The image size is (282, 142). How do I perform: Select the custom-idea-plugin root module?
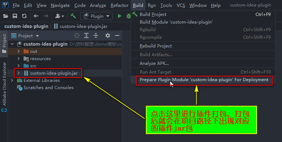click(45, 44)
